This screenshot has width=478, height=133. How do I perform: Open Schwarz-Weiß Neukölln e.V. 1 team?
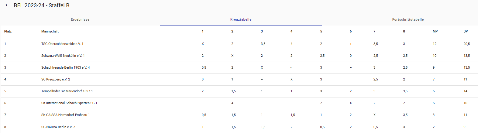(63, 56)
